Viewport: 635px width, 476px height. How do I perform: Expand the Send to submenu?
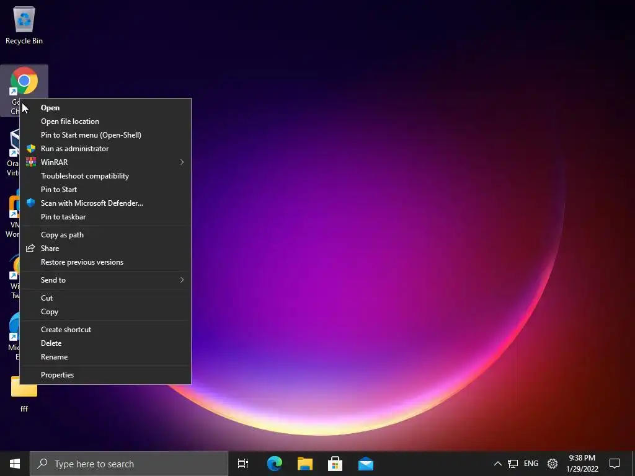(105, 280)
